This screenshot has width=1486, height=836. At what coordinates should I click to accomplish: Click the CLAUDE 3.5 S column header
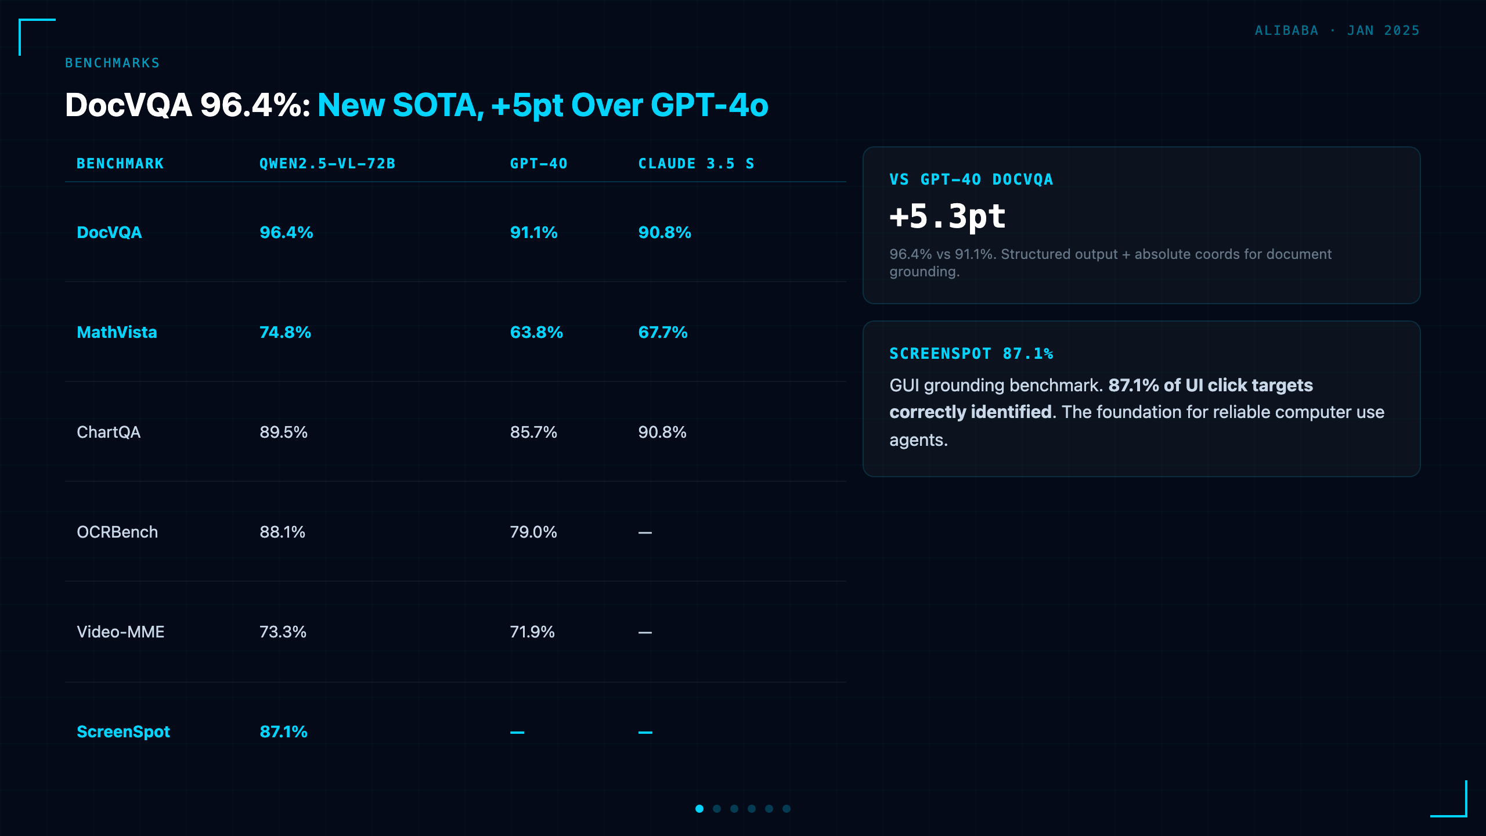click(x=696, y=164)
